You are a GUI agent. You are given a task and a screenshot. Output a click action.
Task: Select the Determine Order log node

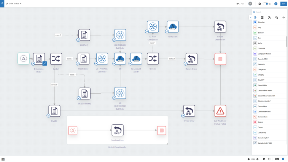coord(39,59)
